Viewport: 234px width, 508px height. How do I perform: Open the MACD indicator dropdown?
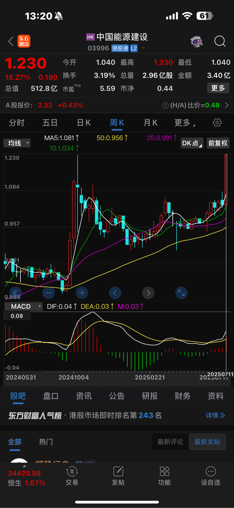pyautogui.click(x=23, y=306)
